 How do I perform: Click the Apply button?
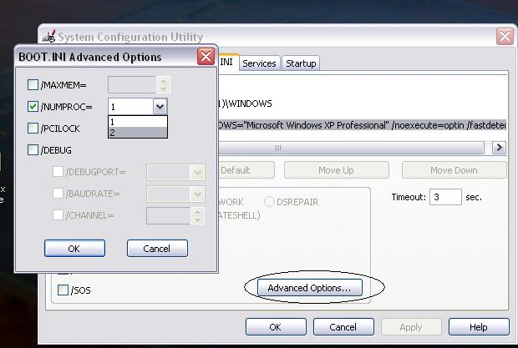[411, 327]
